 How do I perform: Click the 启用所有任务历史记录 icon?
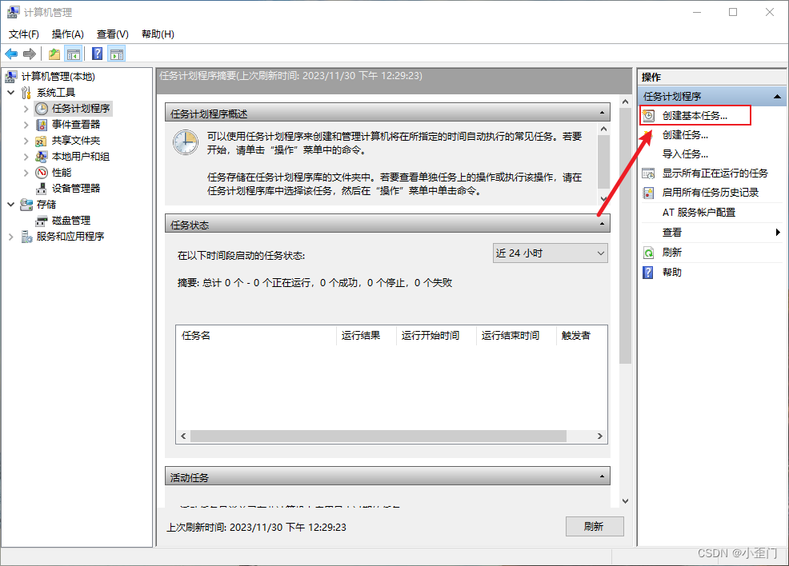(649, 193)
